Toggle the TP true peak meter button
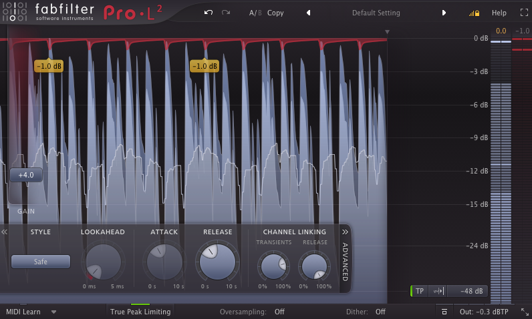Viewport: 532px width, 319px height. tap(420, 291)
